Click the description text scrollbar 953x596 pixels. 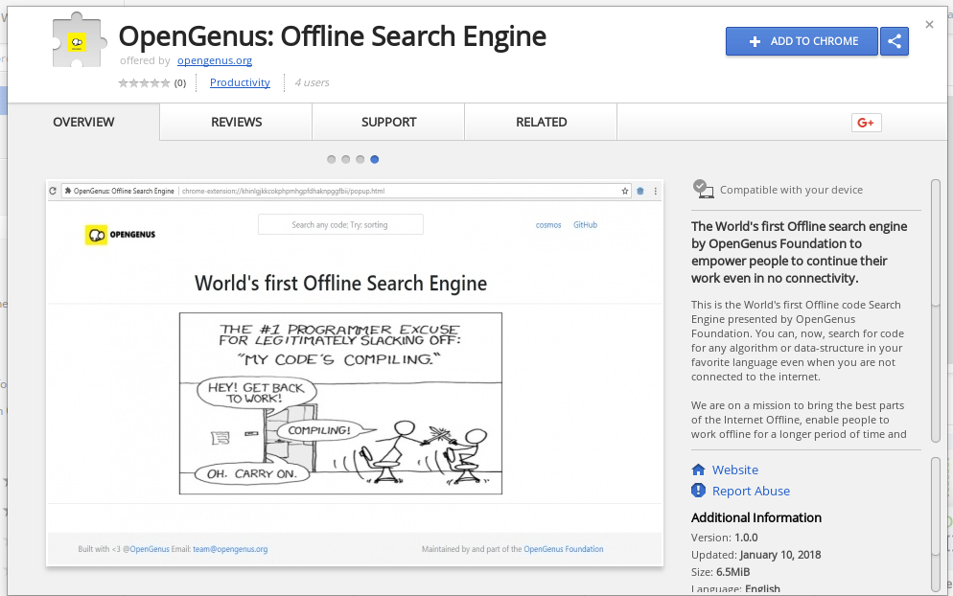coord(936,309)
